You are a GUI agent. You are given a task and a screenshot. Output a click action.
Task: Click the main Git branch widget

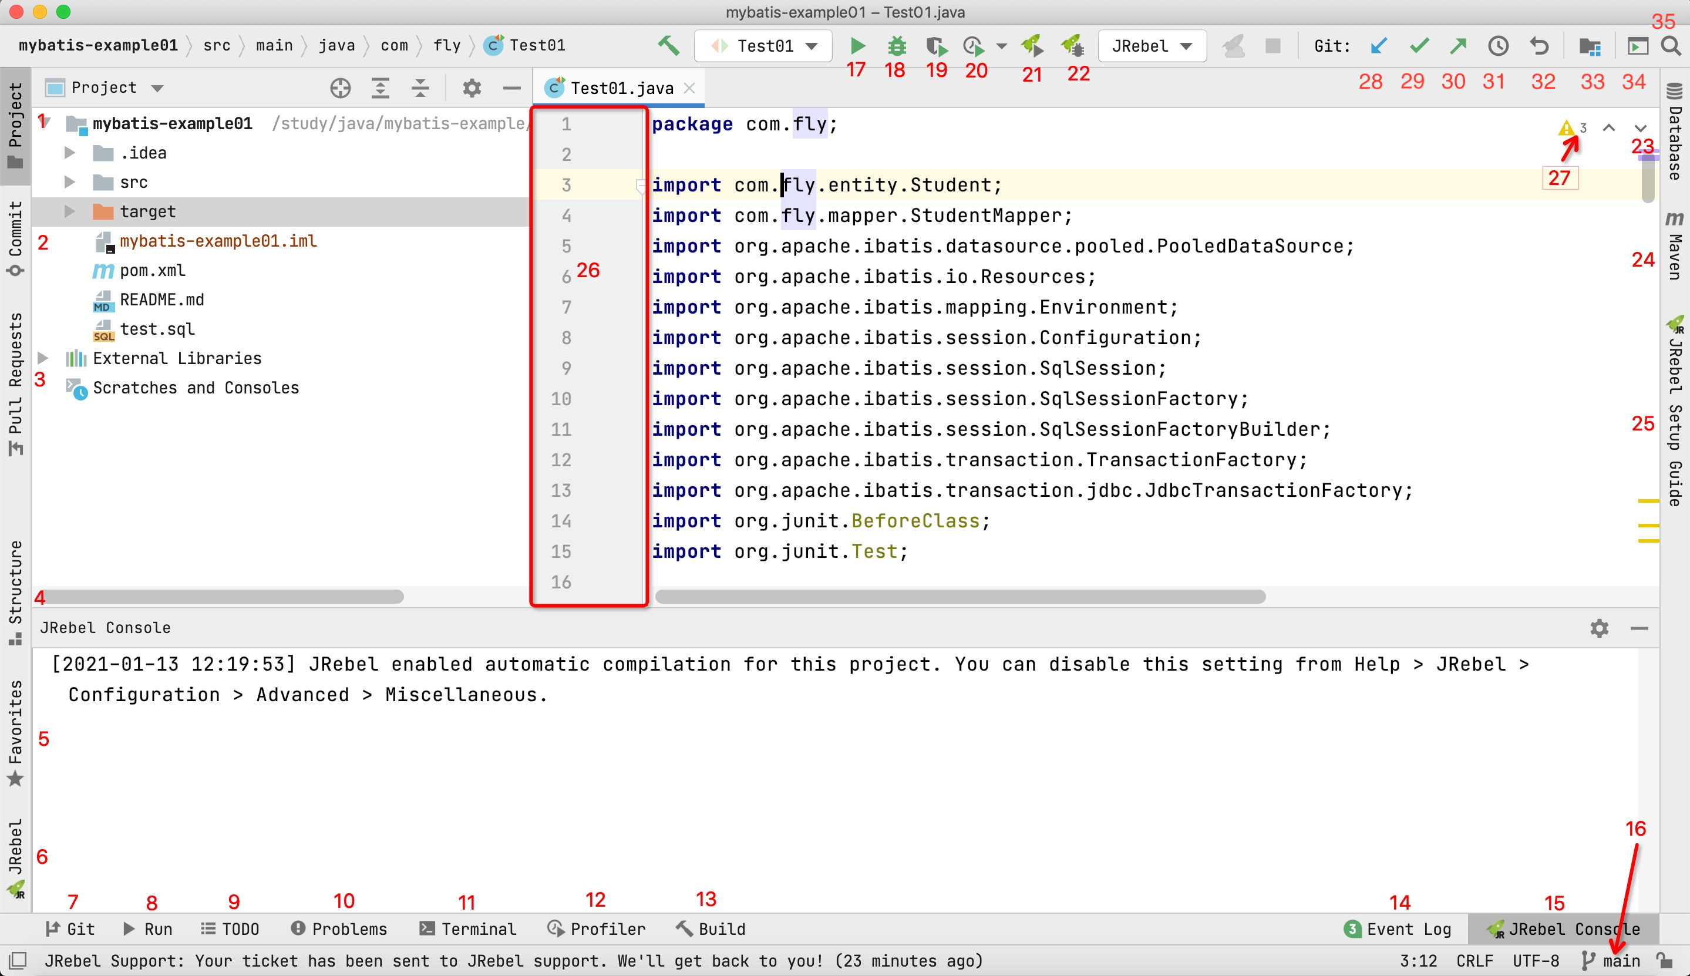pos(1611,961)
